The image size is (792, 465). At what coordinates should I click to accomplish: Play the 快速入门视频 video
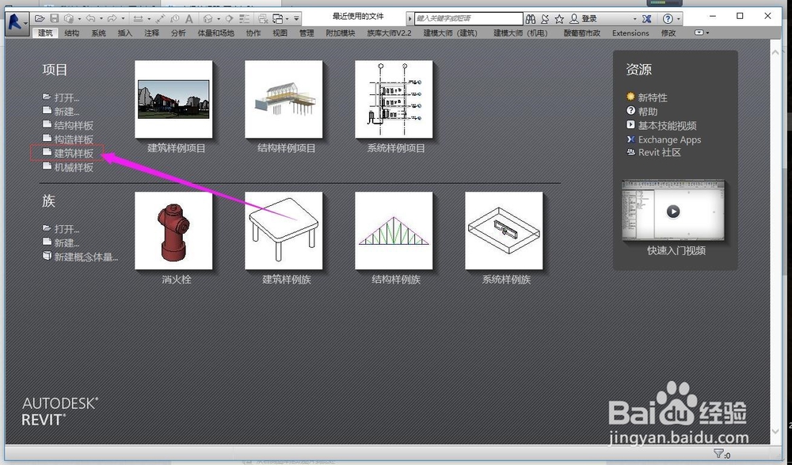pos(672,211)
